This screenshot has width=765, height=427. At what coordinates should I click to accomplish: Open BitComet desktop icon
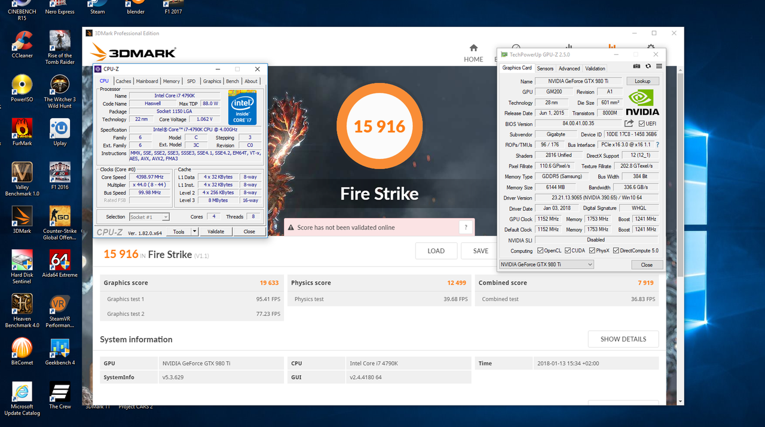(x=22, y=352)
